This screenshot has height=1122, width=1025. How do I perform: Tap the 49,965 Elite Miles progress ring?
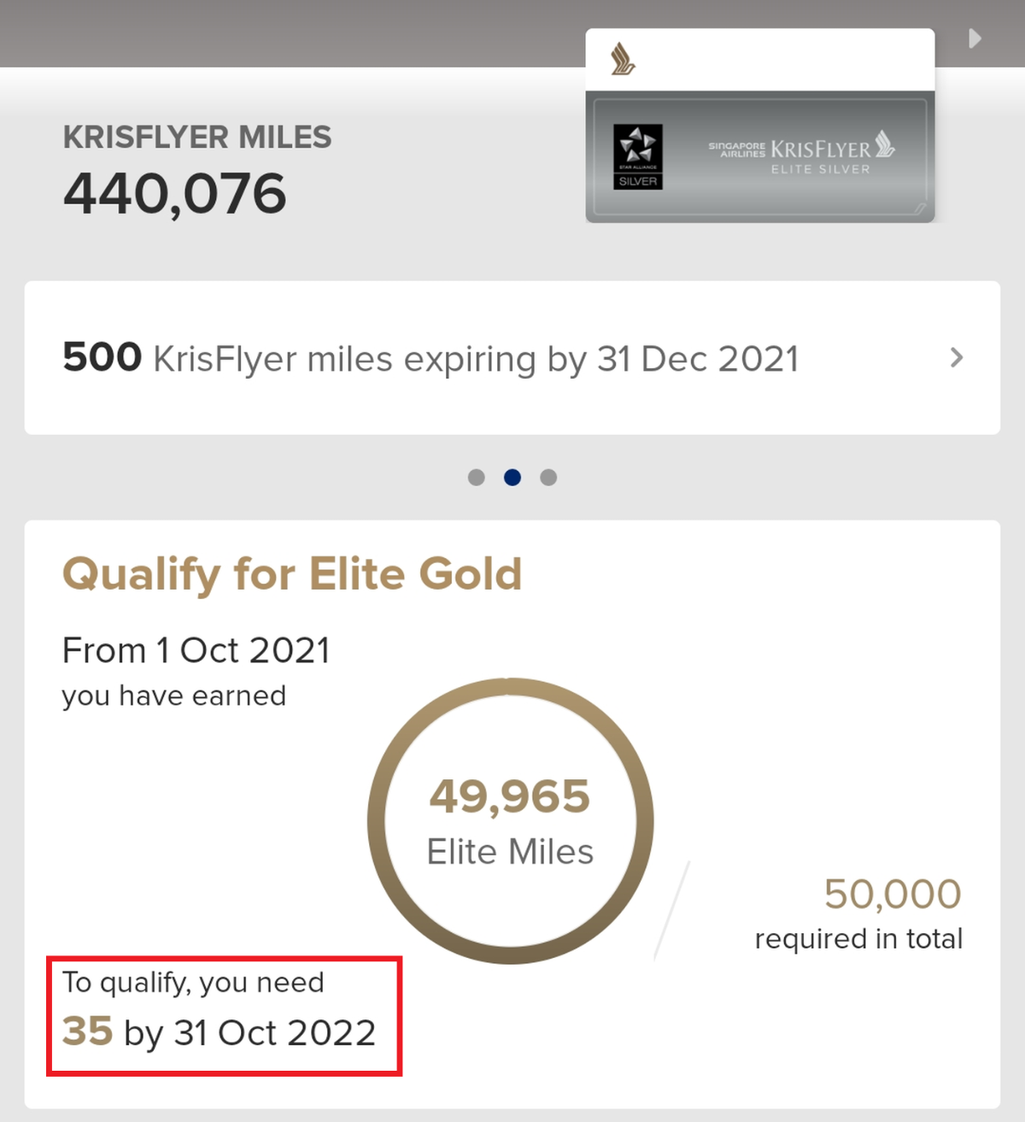[511, 821]
